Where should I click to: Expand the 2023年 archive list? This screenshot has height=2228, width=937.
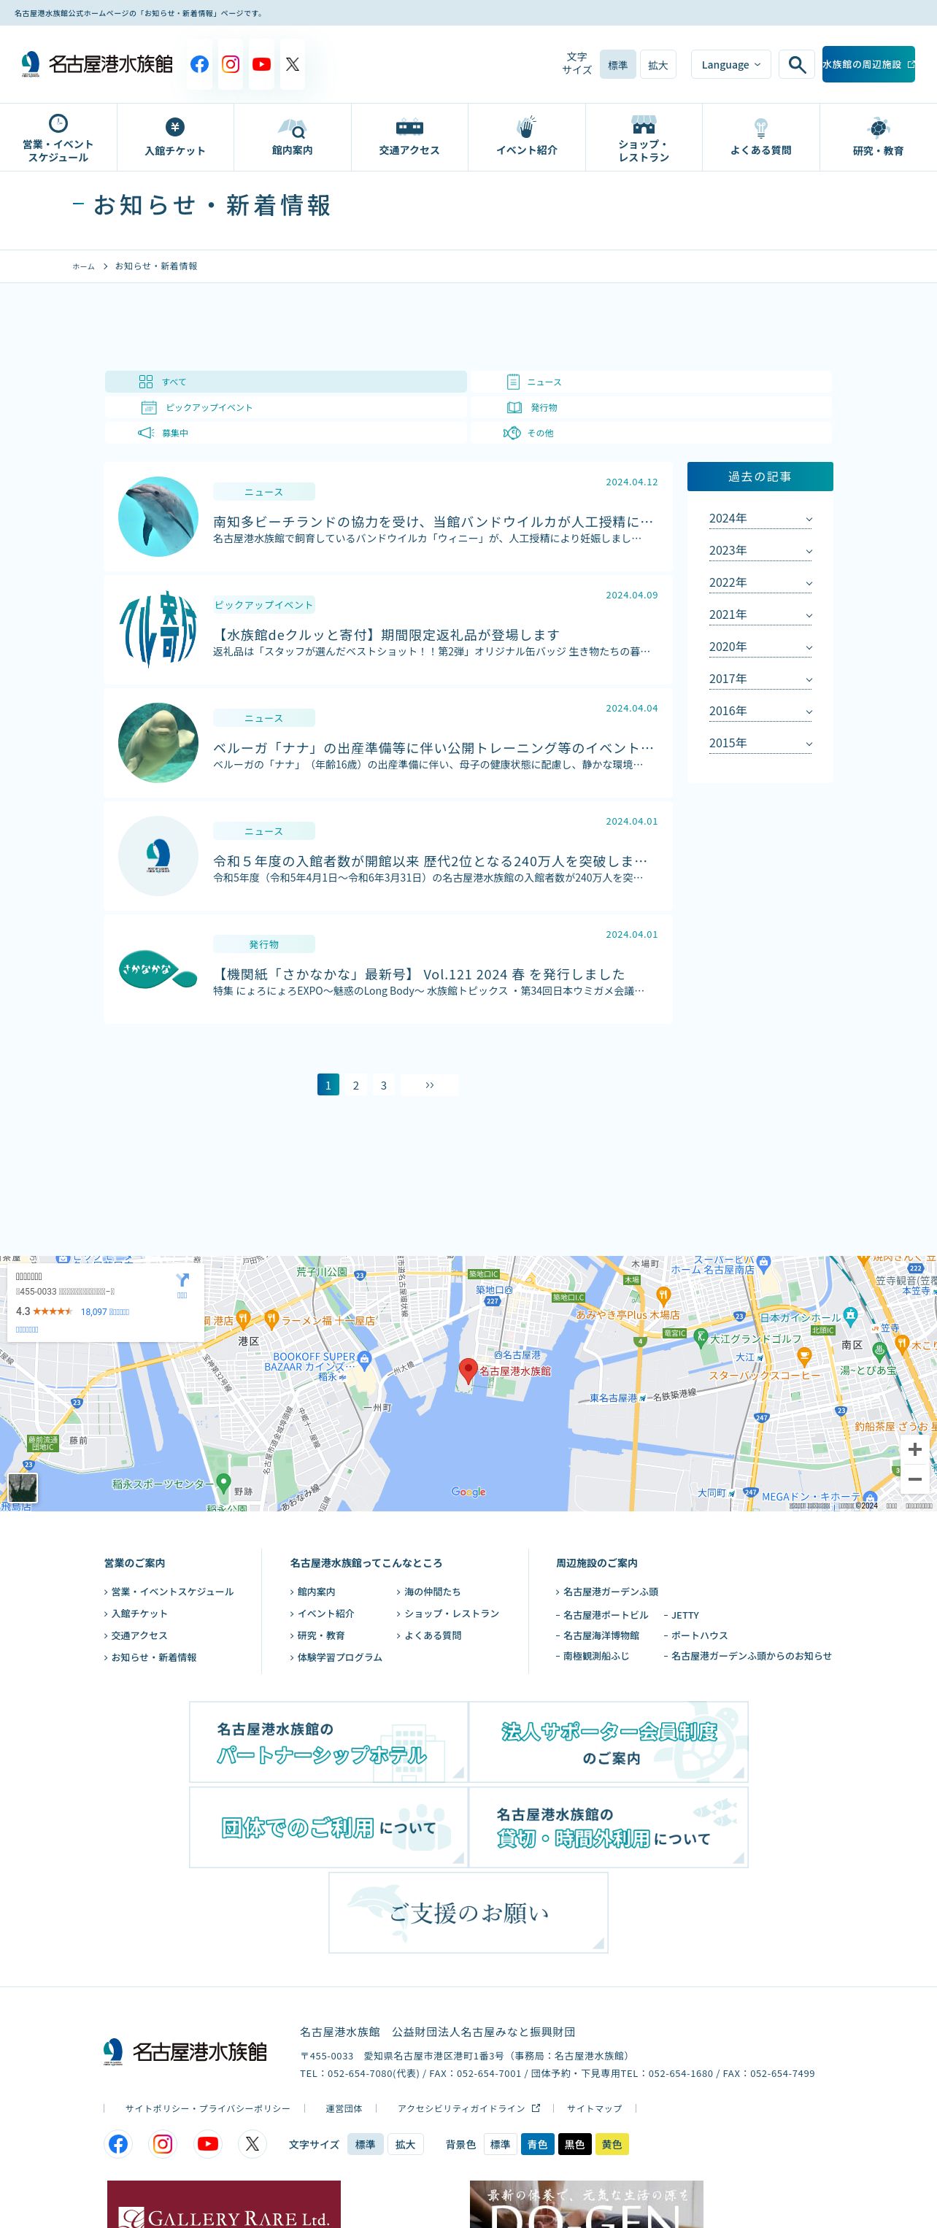click(760, 551)
